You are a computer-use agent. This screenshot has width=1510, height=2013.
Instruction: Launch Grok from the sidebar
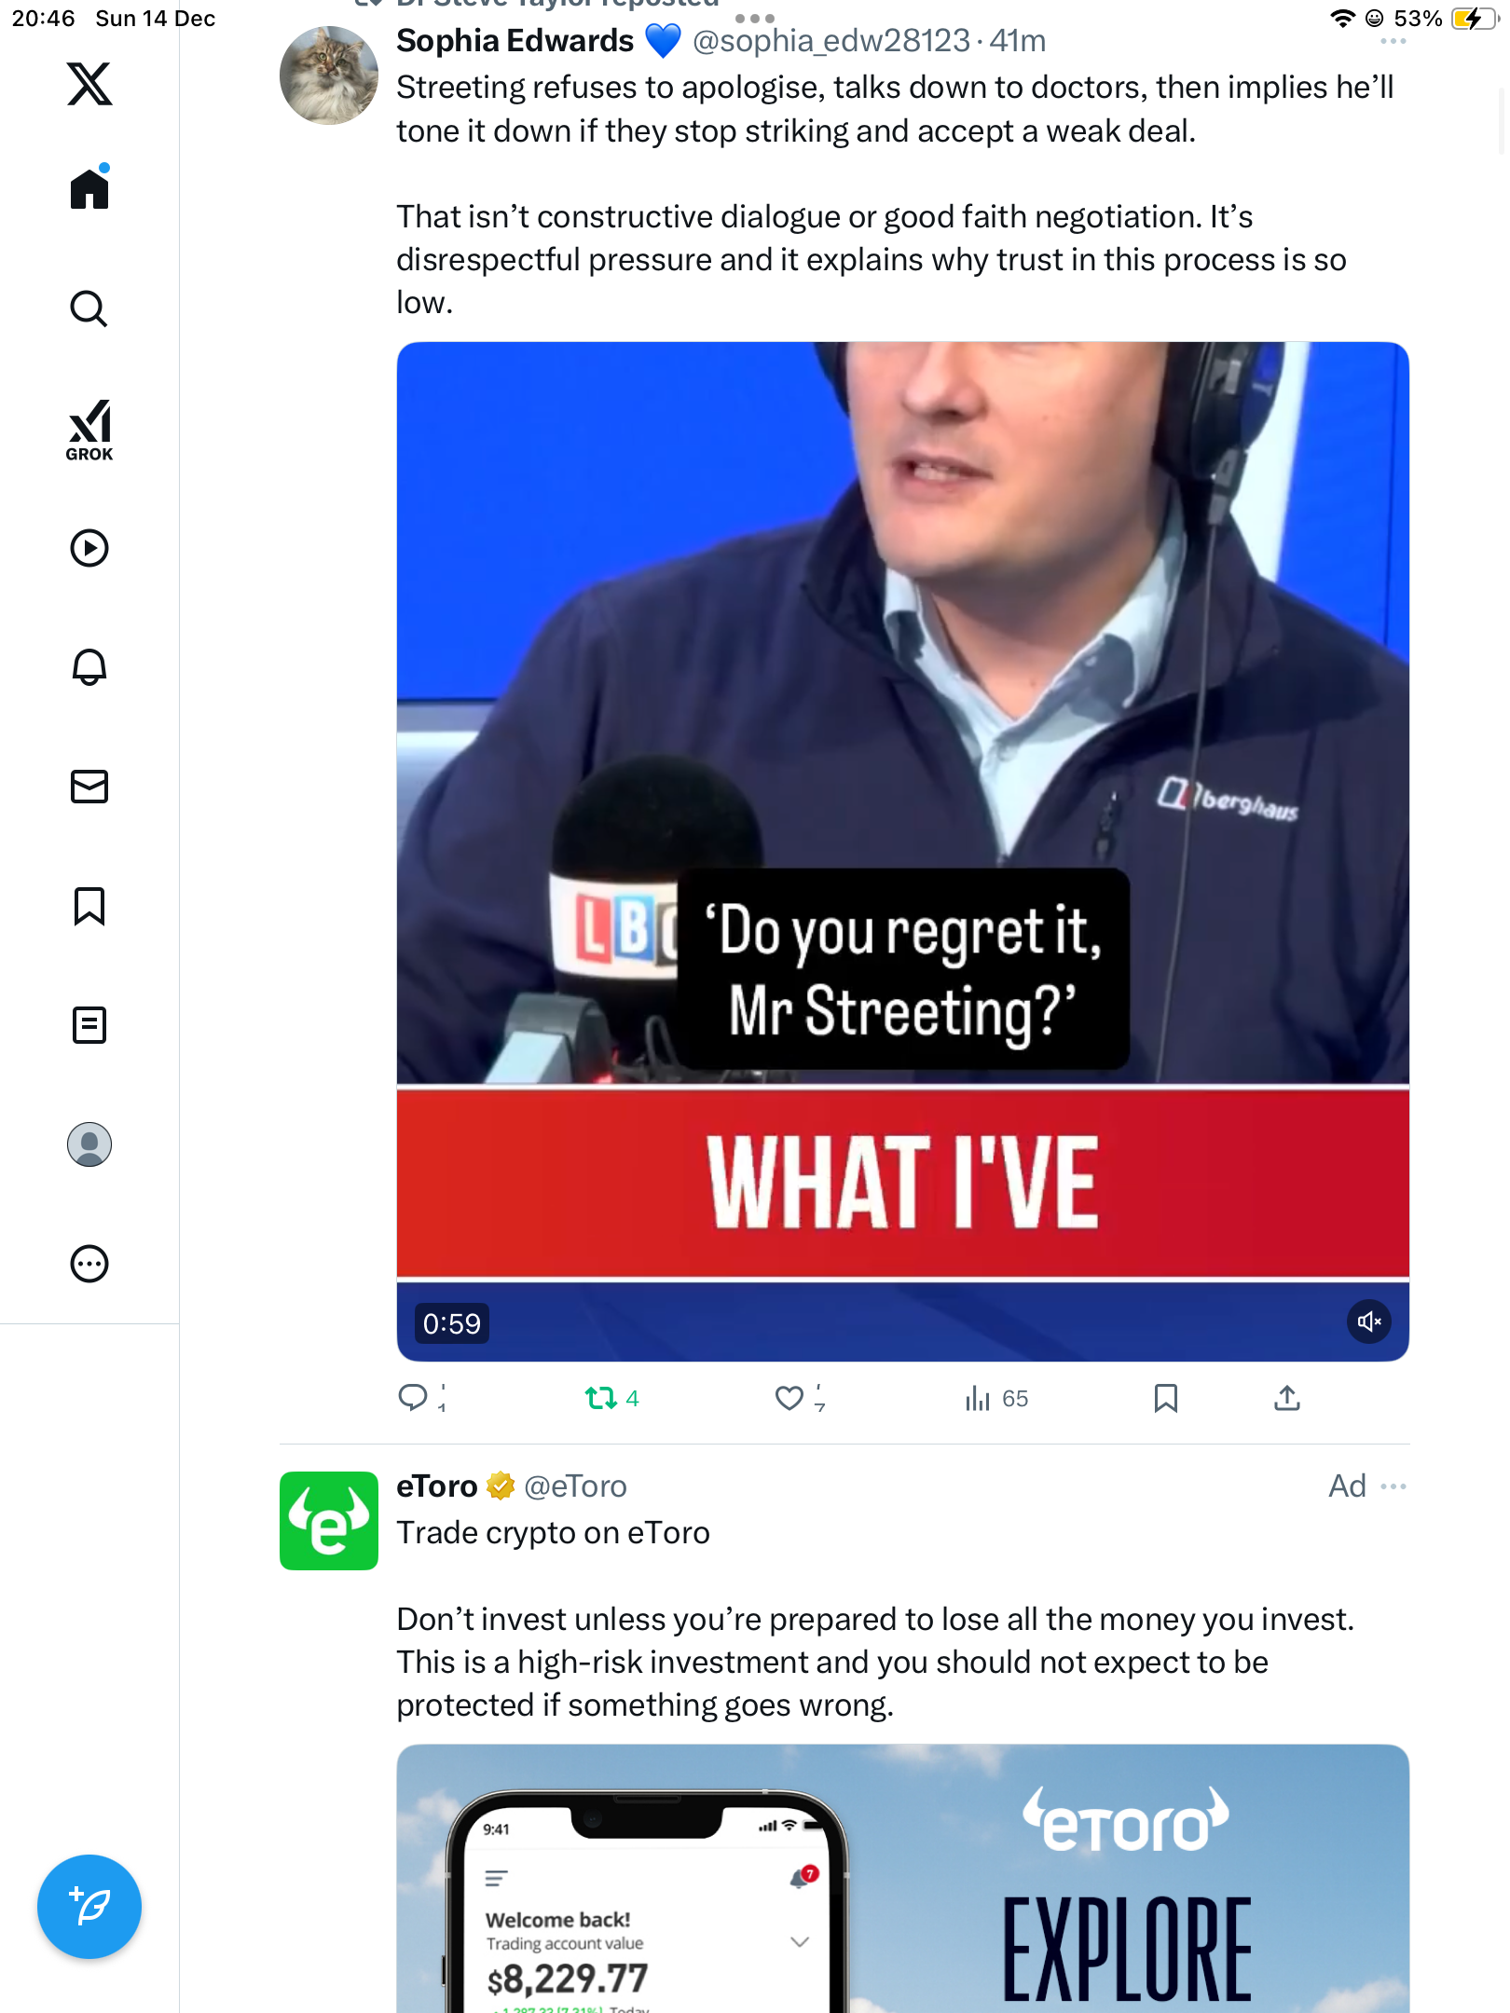click(x=89, y=431)
